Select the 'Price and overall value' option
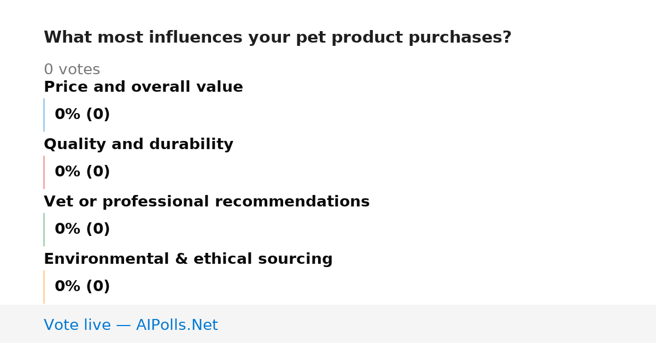Image resolution: width=656 pixels, height=343 pixels. point(143,87)
